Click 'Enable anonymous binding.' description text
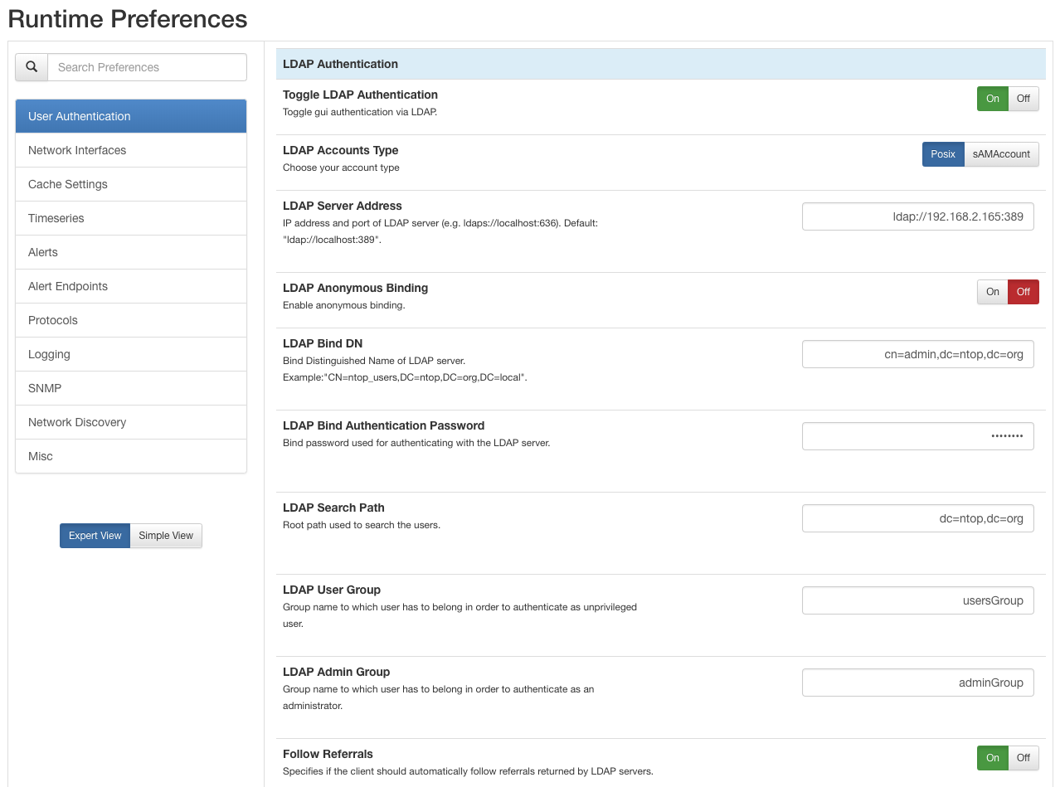Viewport: 1060px width, 787px height. pos(344,305)
